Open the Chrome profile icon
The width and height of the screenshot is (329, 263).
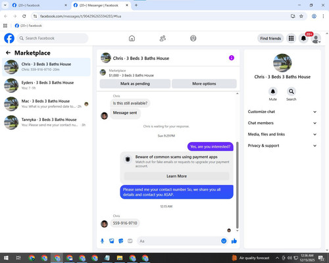(314, 16)
